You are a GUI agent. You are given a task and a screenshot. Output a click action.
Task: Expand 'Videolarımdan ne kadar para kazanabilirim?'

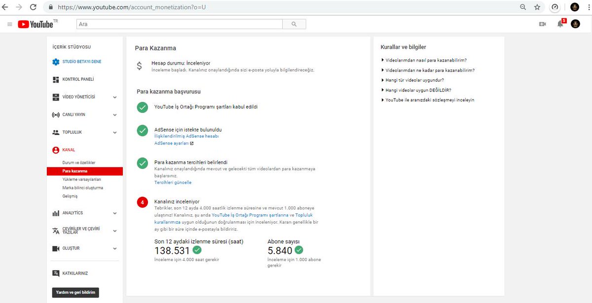[428, 70]
